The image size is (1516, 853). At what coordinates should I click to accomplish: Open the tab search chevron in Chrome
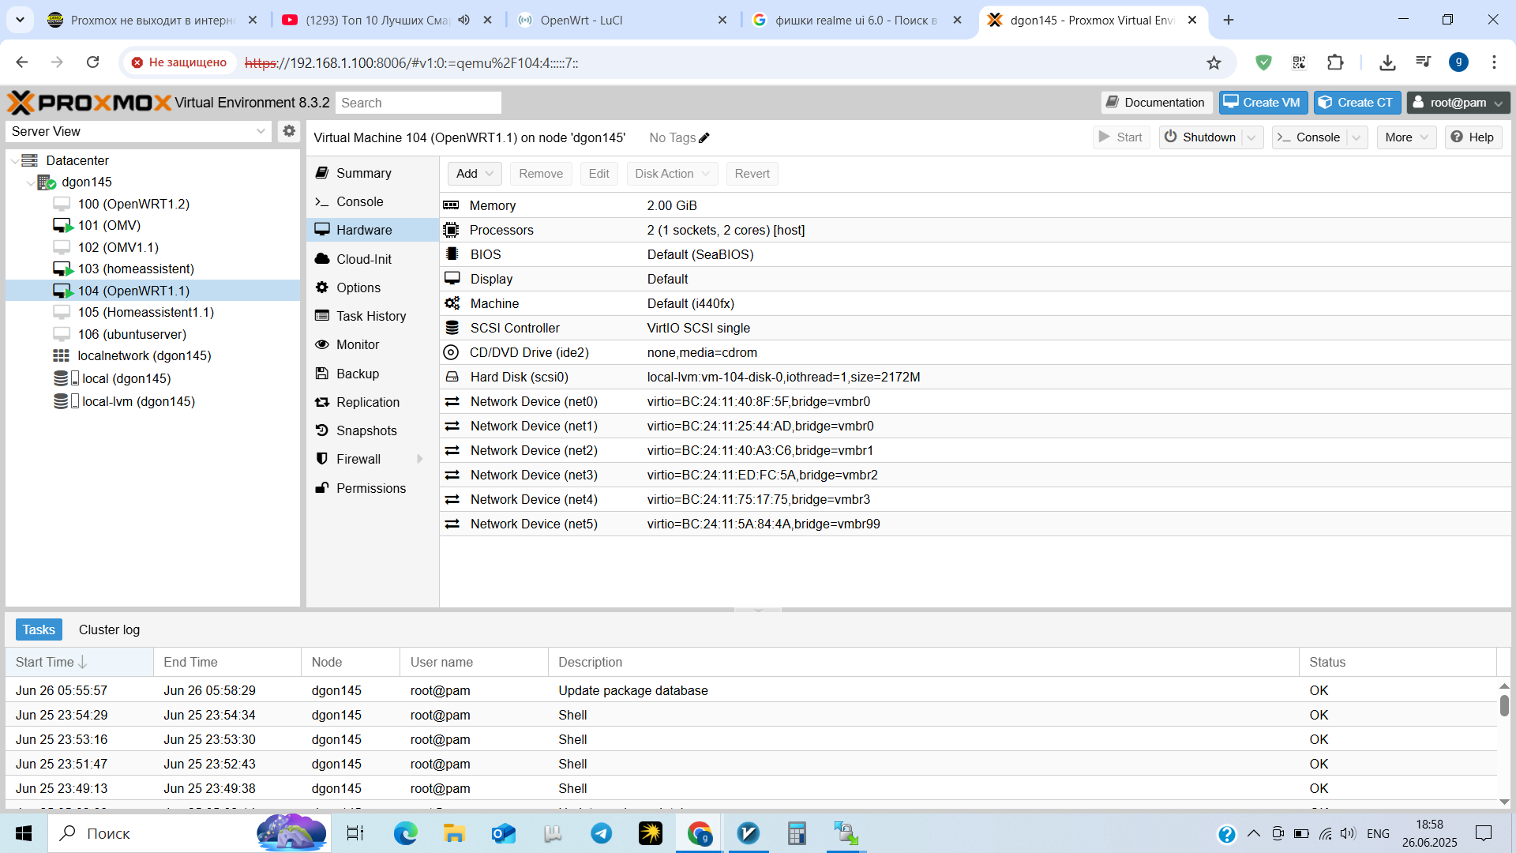pos(20,20)
